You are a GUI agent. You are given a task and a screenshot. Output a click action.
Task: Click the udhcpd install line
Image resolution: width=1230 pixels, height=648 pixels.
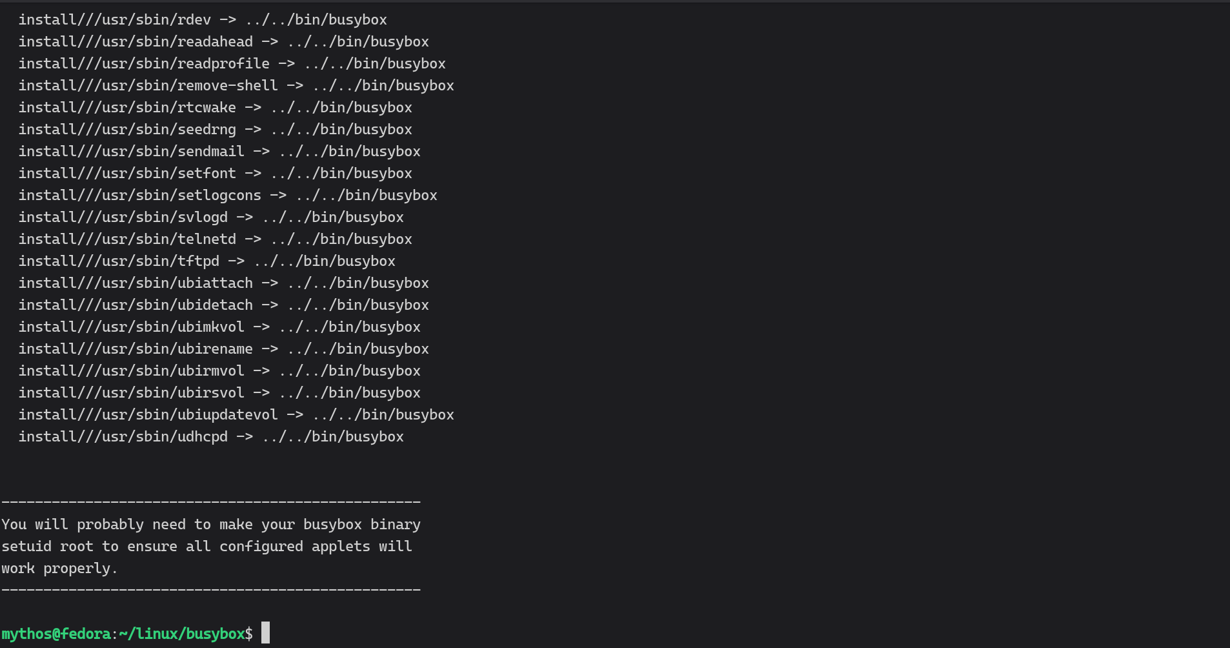(x=211, y=437)
